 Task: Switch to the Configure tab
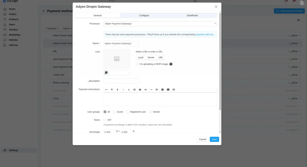point(144,15)
